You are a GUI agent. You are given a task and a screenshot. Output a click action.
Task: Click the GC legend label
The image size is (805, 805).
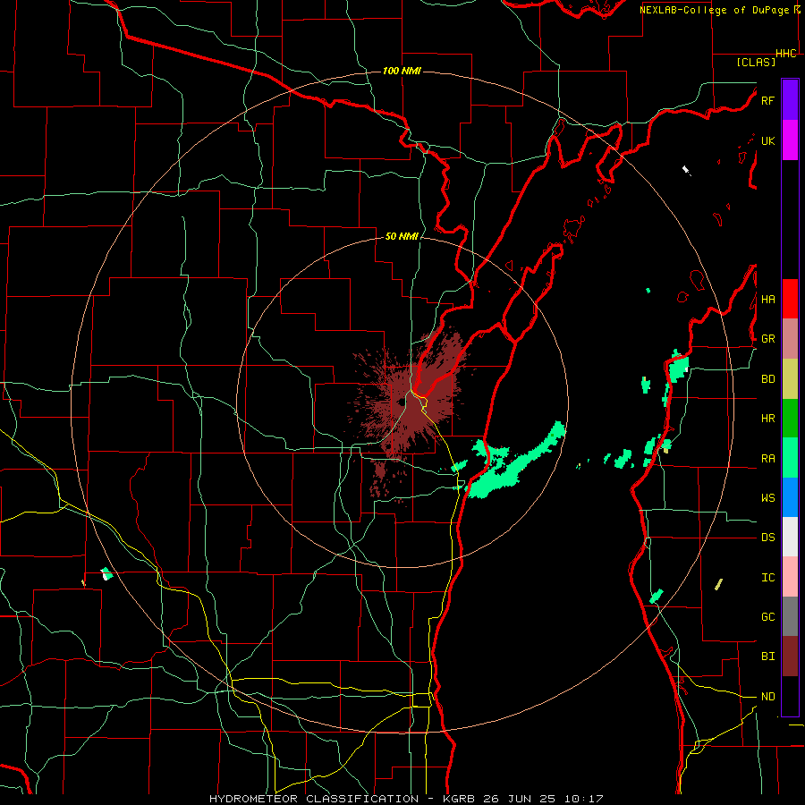coord(767,617)
